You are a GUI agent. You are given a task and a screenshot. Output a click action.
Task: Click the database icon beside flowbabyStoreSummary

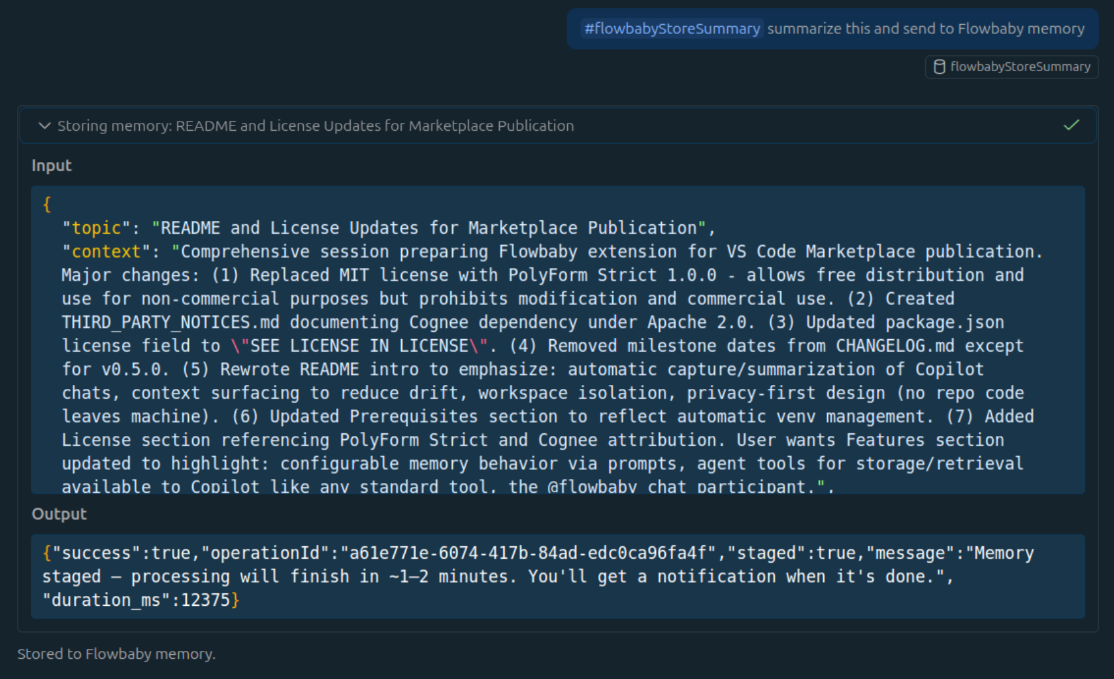coord(939,67)
